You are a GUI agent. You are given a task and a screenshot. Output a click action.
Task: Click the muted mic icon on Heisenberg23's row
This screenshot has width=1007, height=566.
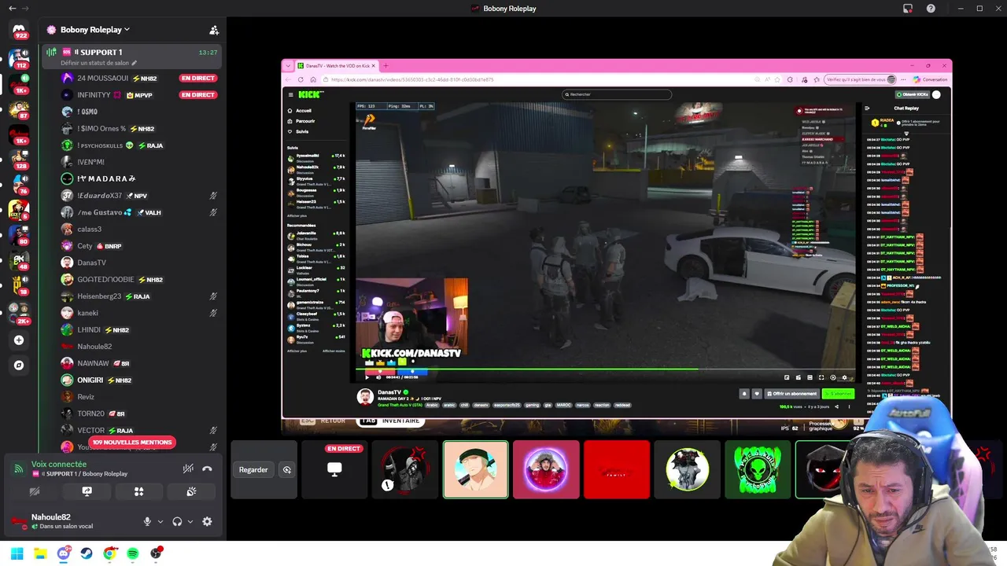pos(213,296)
